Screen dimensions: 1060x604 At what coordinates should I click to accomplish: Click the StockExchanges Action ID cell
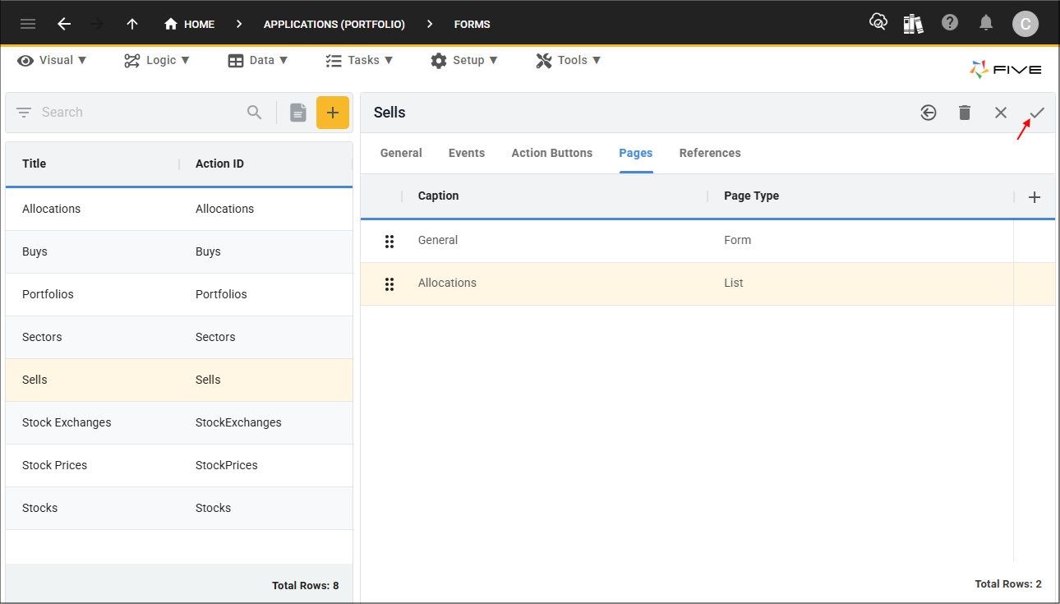coord(238,422)
